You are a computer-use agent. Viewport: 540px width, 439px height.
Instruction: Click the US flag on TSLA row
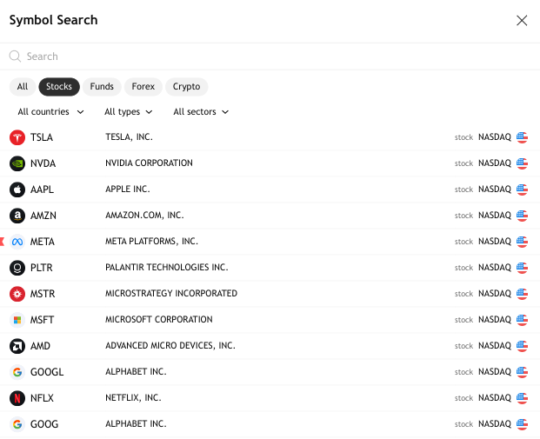point(522,137)
